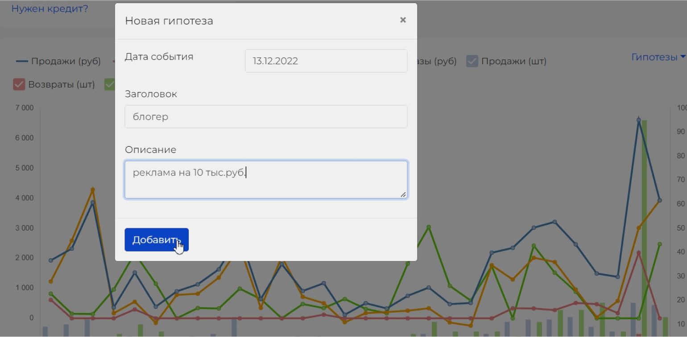
Task: Click the highest blue sales peak point
Action: (x=639, y=120)
